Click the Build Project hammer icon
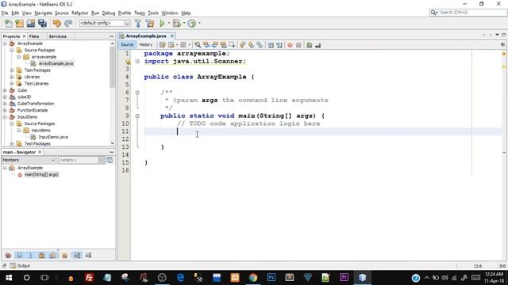The width and height of the screenshot is (508, 285). pos(138,23)
